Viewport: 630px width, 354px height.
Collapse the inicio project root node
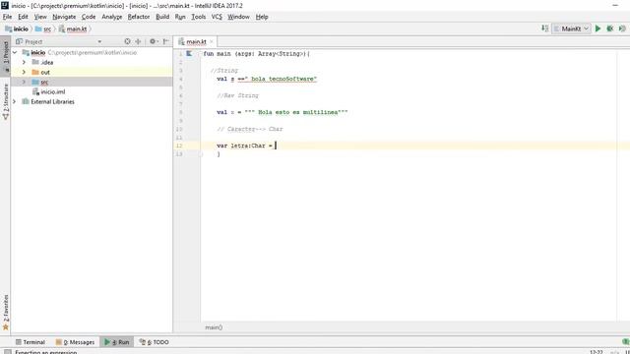pyautogui.click(x=15, y=52)
